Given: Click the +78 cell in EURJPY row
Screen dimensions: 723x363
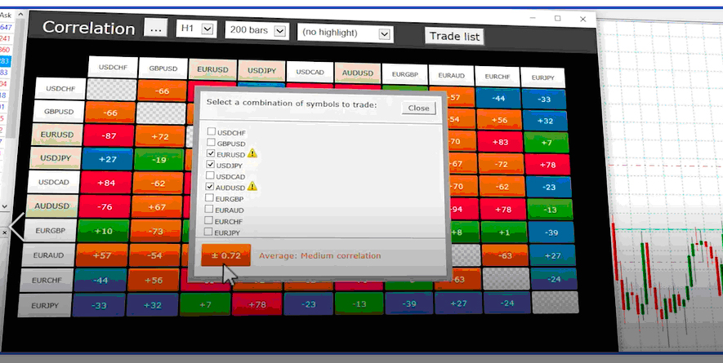Looking at the screenshot, I should [257, 304].
